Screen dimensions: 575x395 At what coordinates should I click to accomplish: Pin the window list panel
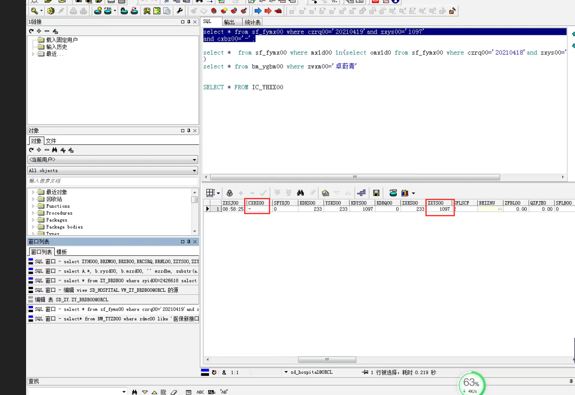pos(189,242)
